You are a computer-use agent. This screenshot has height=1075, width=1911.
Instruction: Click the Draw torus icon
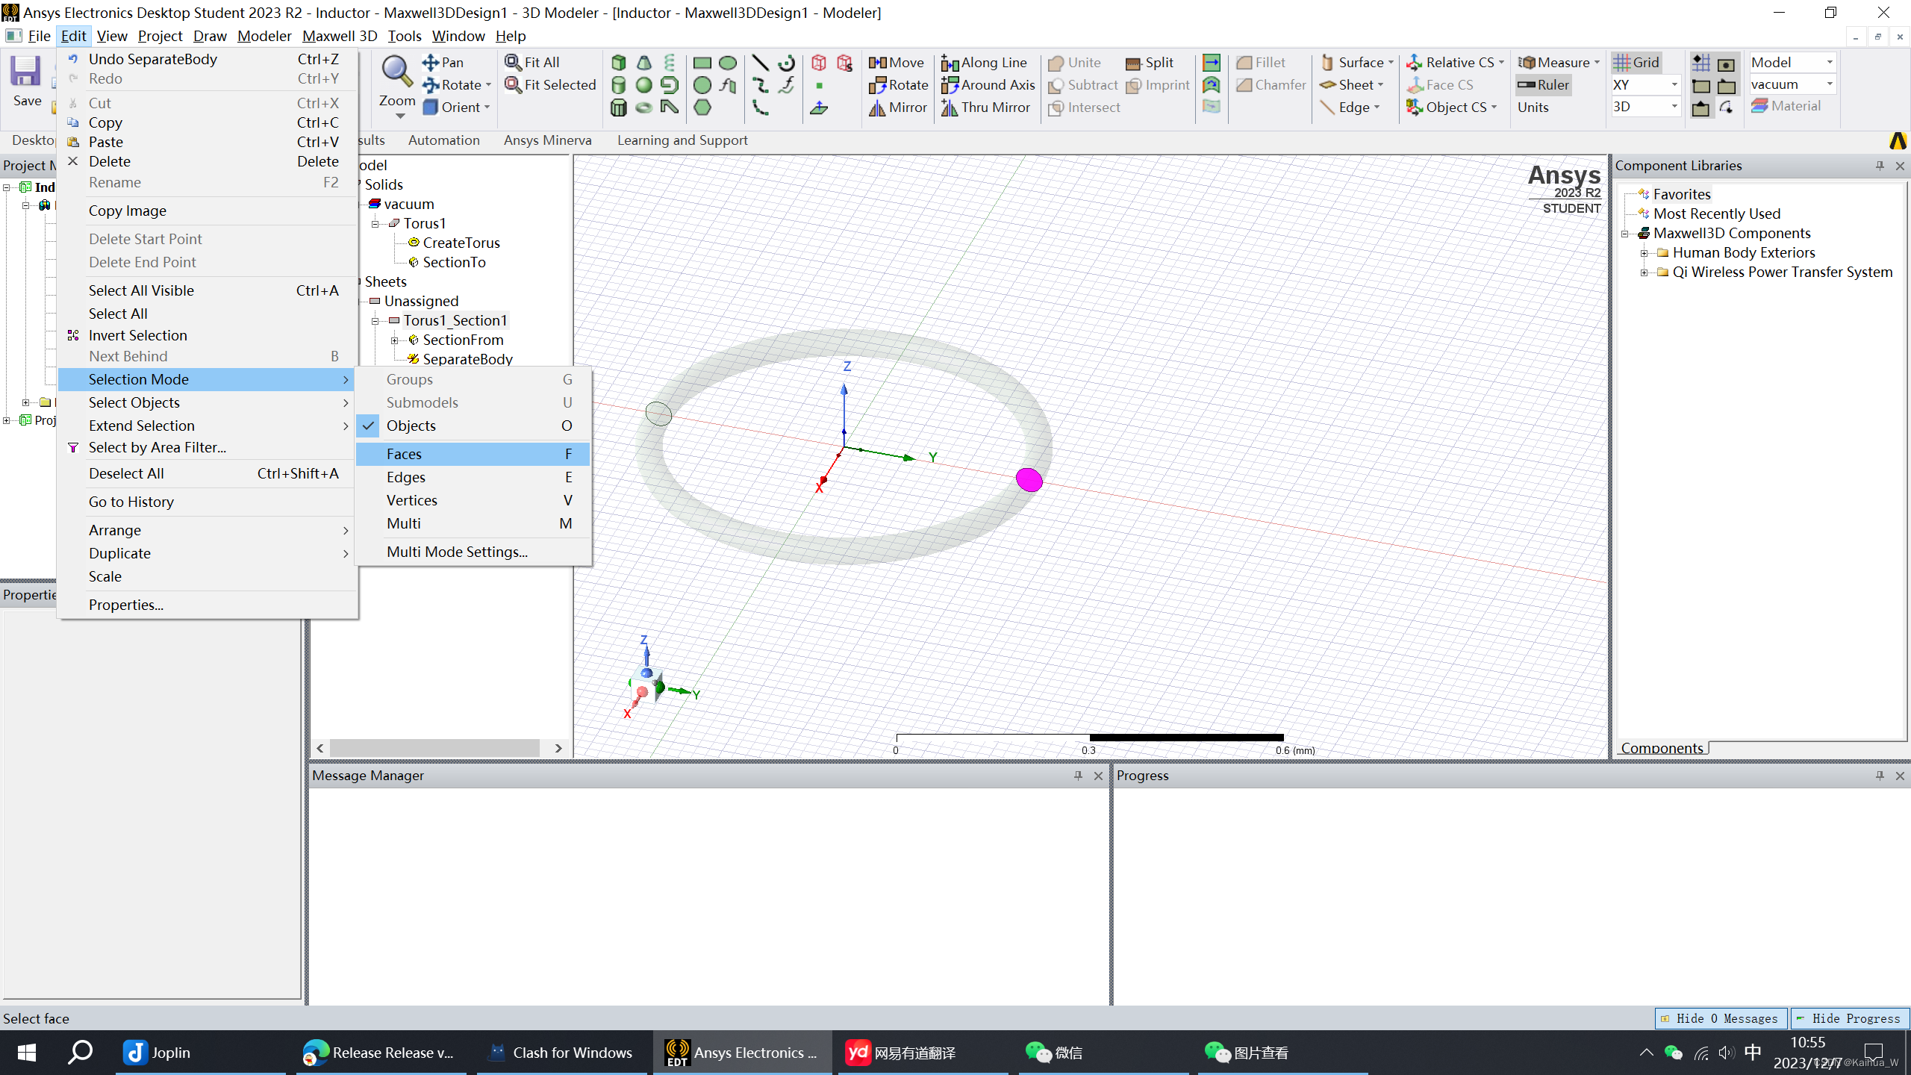(x=643, y=107)
